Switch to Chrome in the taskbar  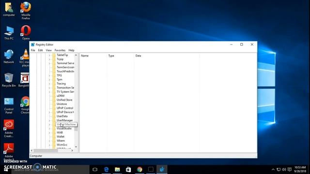pos(139,170)
